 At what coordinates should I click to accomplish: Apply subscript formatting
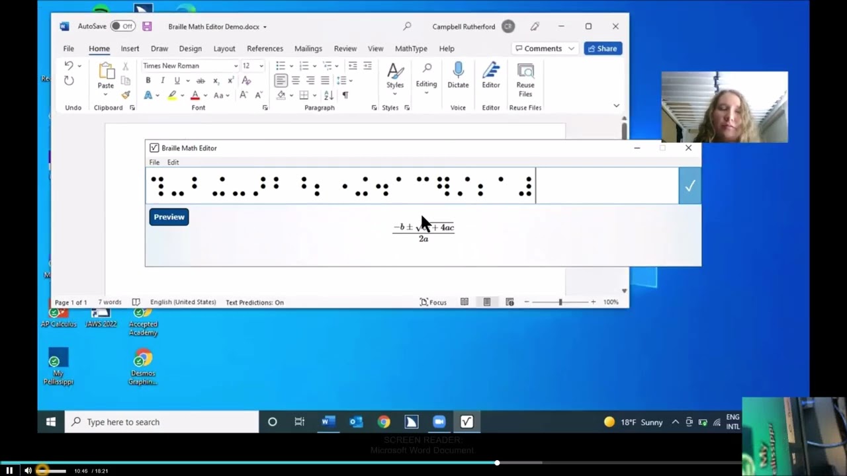pyautogui.click(x=216, y=81)
